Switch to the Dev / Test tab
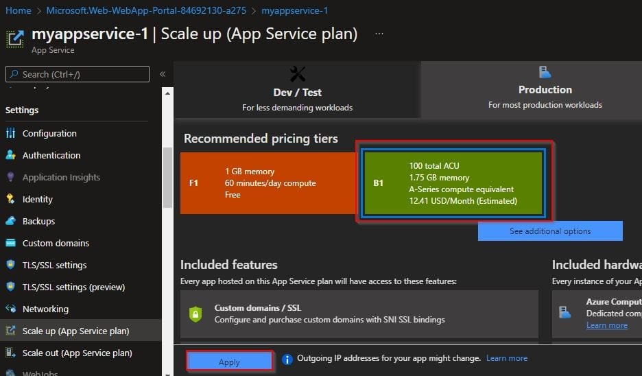 click(x=297, y=90)
